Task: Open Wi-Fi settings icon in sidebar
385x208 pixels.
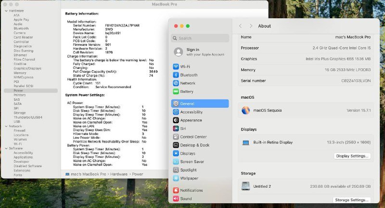Action: pos(176,66)
